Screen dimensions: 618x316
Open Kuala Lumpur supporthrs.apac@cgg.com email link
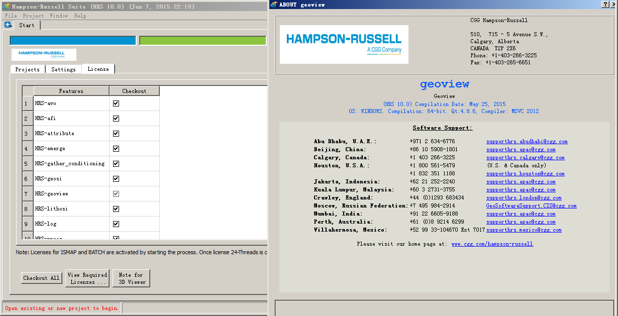[x=521, y=190]
